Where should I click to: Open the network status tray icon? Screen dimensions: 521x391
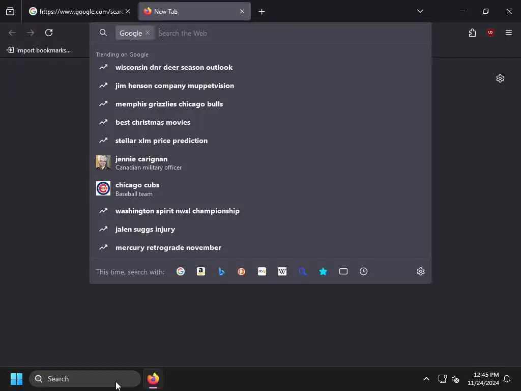[x=442, y=379]
